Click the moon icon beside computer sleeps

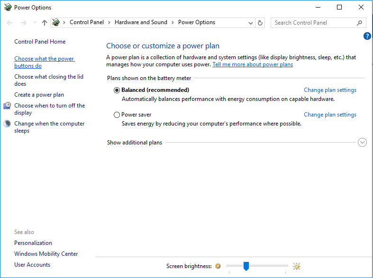click(x=7, y=124)
